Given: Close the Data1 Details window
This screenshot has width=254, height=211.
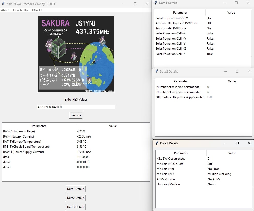Looking at the screenshot, I should click(248, 3).
